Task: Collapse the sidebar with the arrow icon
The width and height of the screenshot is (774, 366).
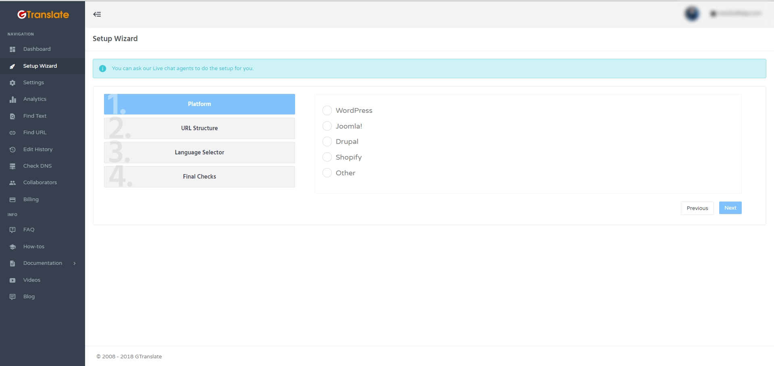Action: tap(97, 14)
